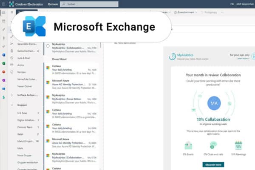Click 'Your month in review: Collaboration' heading

click(x=213, y=75)
